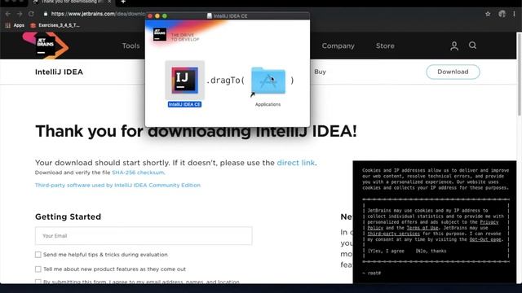Check the 'By submitting this form' agreement box
Screen dimensions: 522x293
tap(38, 282)
